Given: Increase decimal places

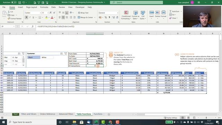Looking at the screenshot, I should point(113,17).
